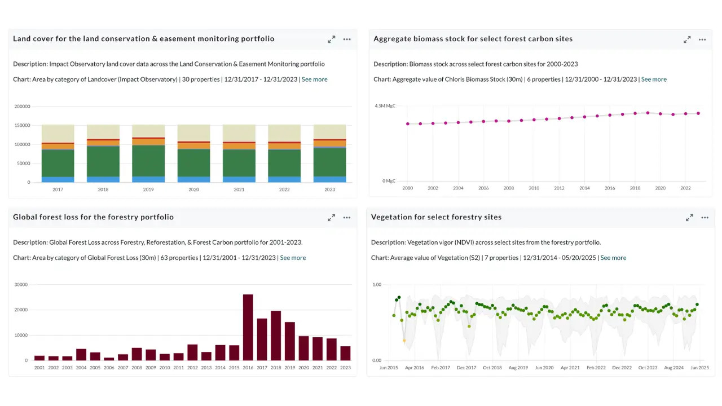The height and width of the screenshot is (406, 722).
Task: Click the yellow low-value point in vegetation chart
Action: 404,341
